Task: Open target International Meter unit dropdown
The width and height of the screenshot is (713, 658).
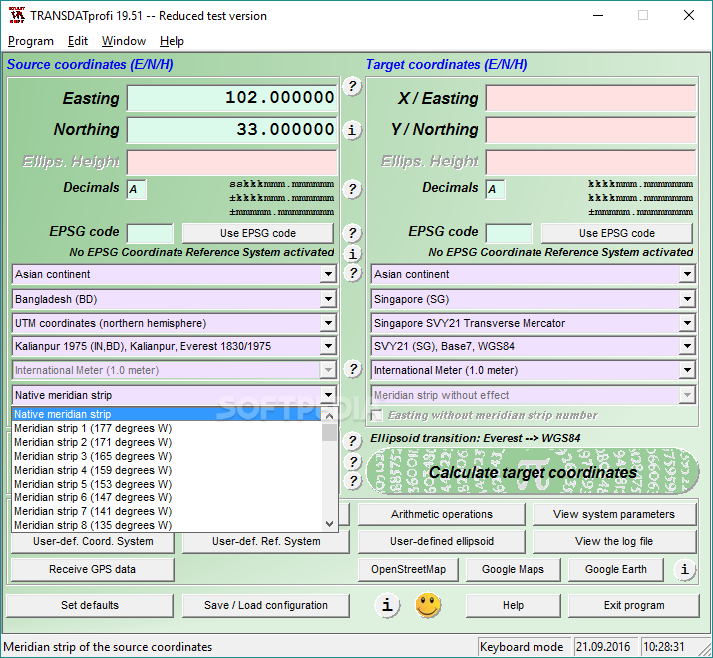Action: pyautogui.click(x=687, y=370)
